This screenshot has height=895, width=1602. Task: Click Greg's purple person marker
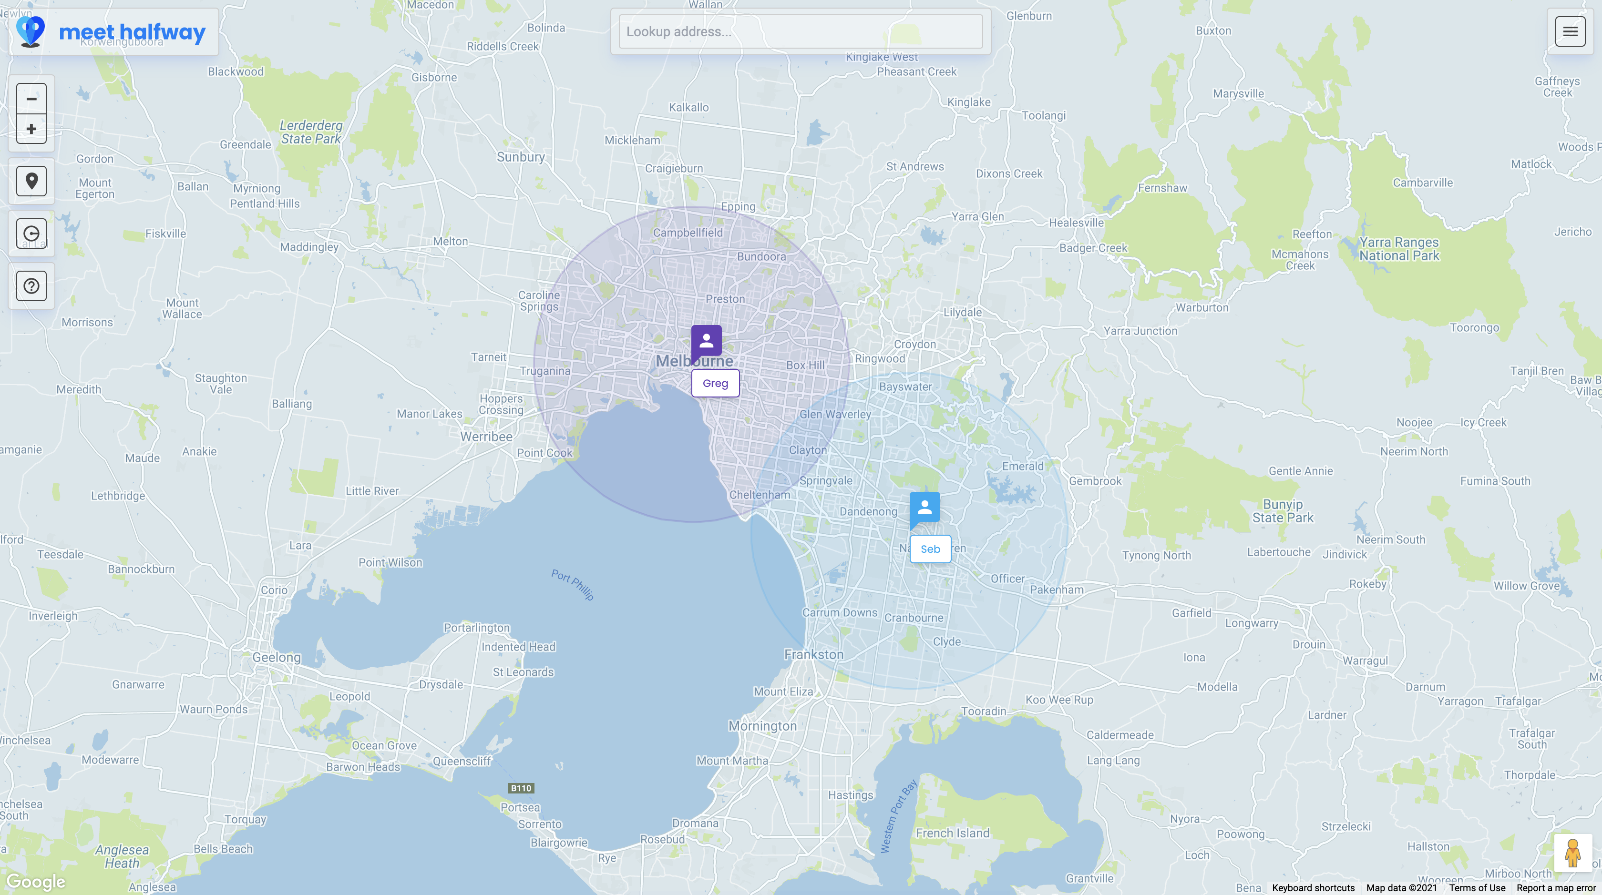click(x=707, y=341)
